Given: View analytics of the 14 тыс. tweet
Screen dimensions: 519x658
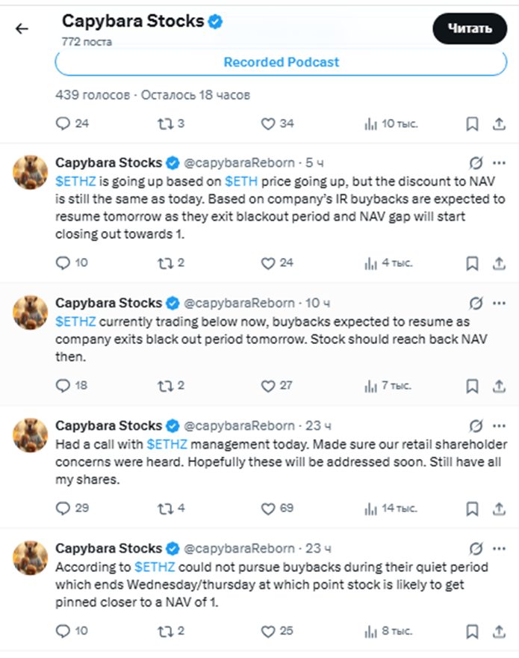Looking at the screenshot, I should click(371, 508).
